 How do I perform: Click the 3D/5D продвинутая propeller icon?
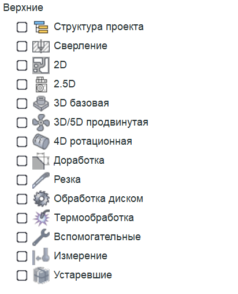click(x=41, y=123)
